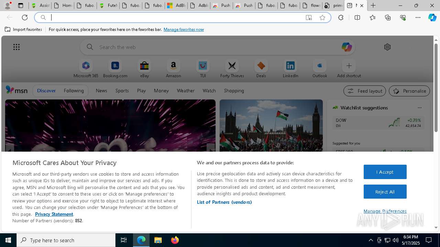Open the Sports section
Viewport: 440px width, 247px height.
point(122,91)
